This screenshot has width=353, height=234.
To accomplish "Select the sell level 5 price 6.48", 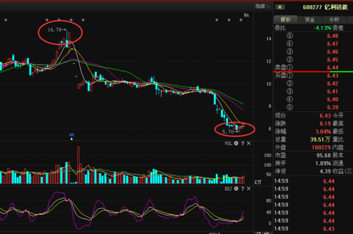I will click(x=332, y=36).
